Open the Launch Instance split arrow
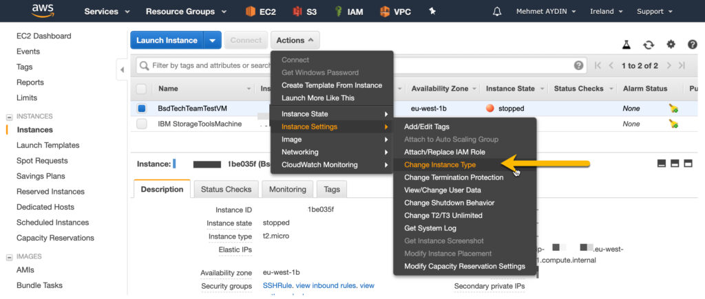Viewport: 705px width, 299px height. pos(212,40)
